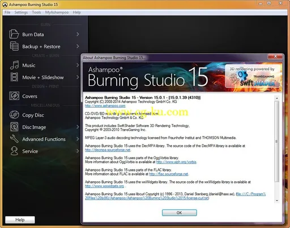The image size is (290, 228).
Task: Click the MPEG Layer-3 licensing line
Action: click(160, 138)
